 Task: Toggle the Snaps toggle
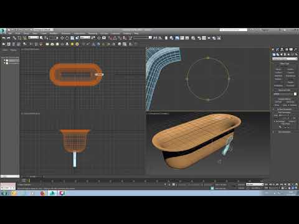[x=111, y=38]
